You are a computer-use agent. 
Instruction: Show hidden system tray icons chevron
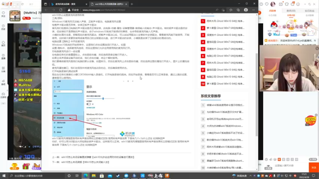250,175
